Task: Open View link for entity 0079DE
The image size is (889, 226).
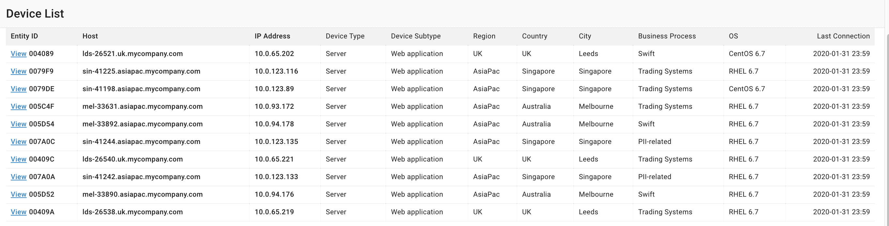Action: coord(18,89)
